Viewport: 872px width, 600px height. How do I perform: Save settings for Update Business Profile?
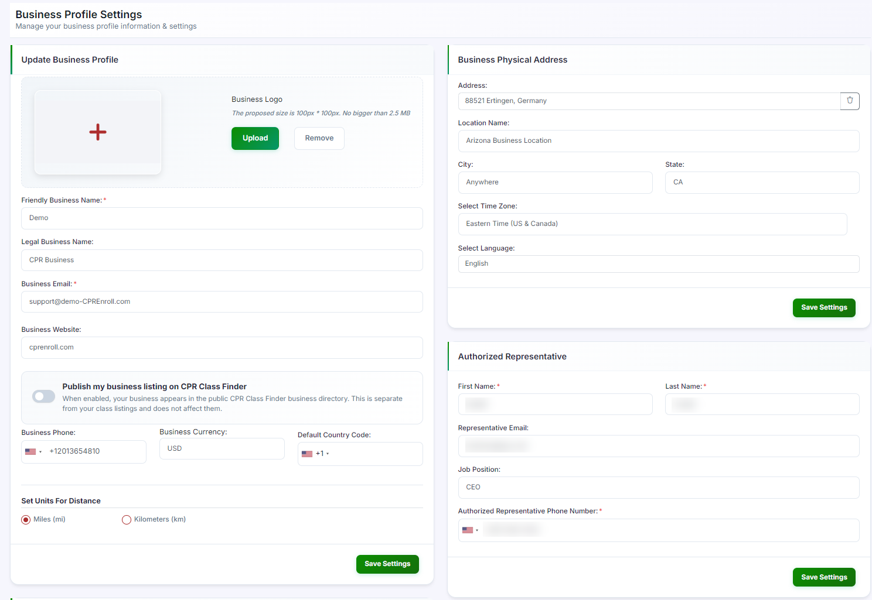click(387, 564)
